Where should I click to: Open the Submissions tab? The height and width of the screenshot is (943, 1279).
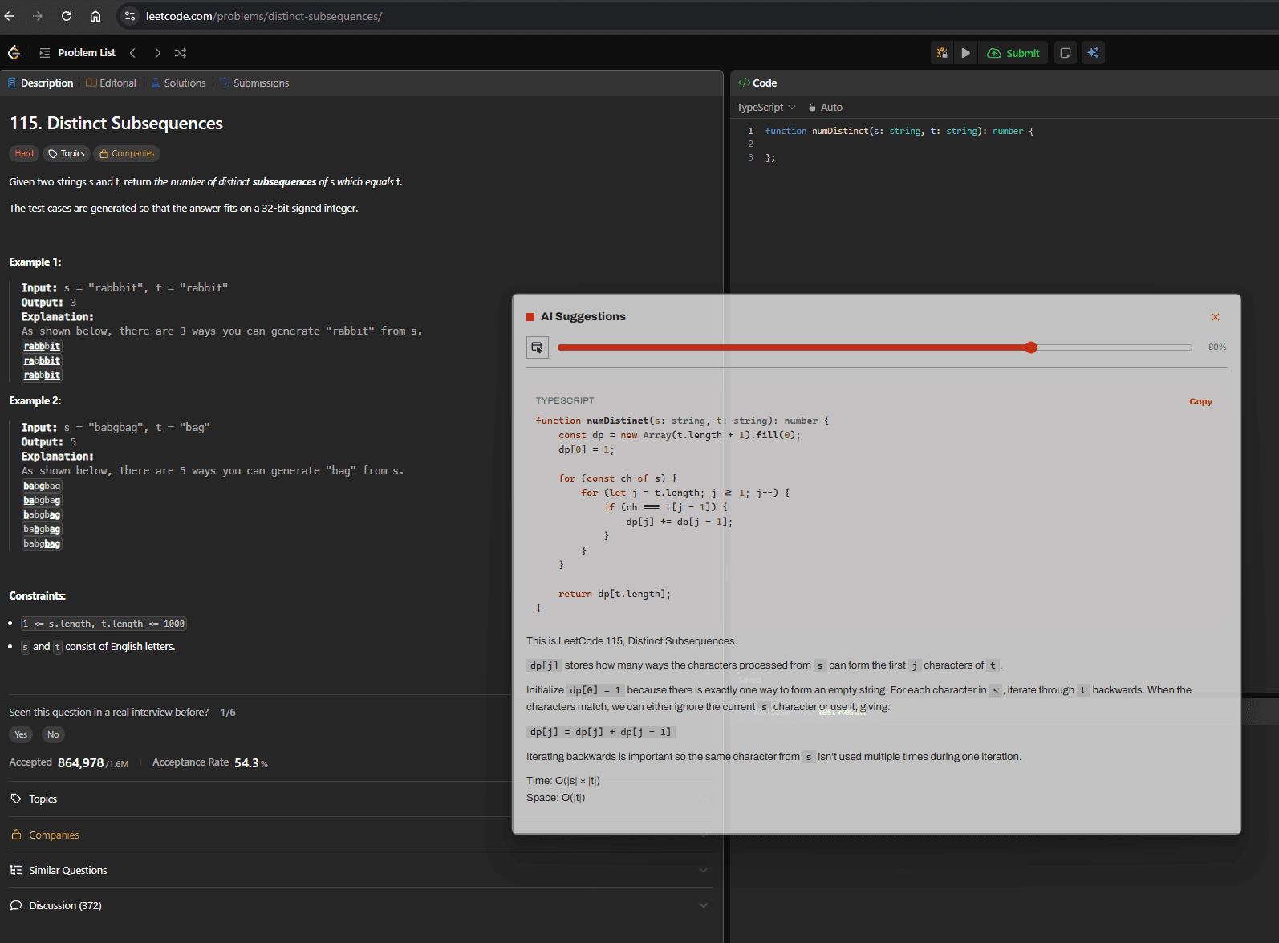point(254,83)
